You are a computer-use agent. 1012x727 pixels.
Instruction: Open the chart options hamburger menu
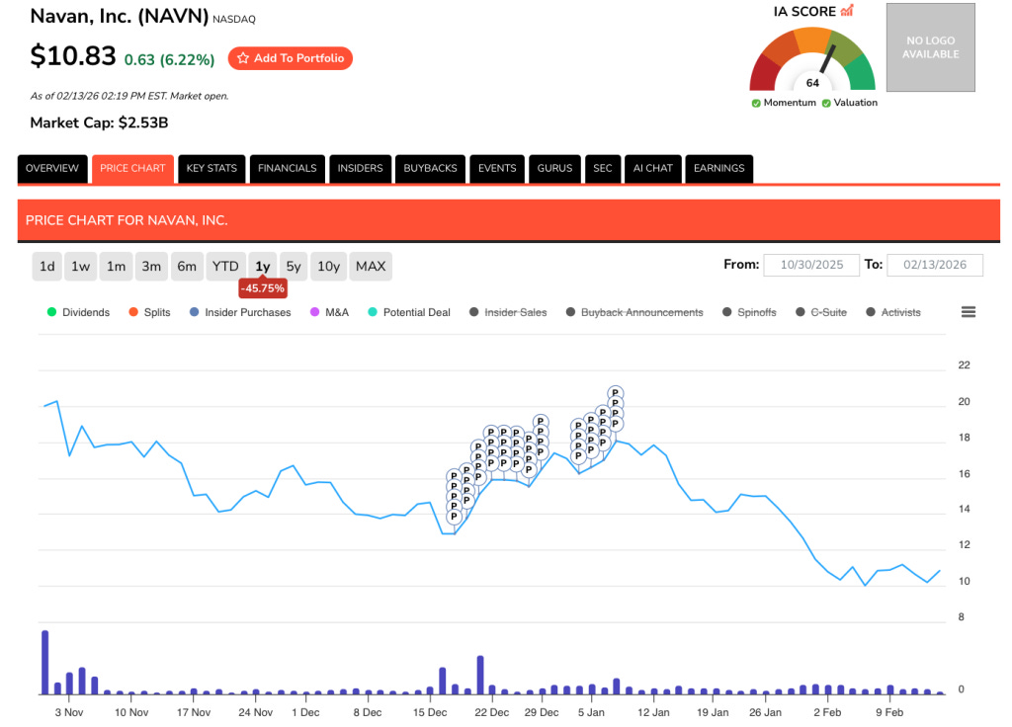point(969,311)
